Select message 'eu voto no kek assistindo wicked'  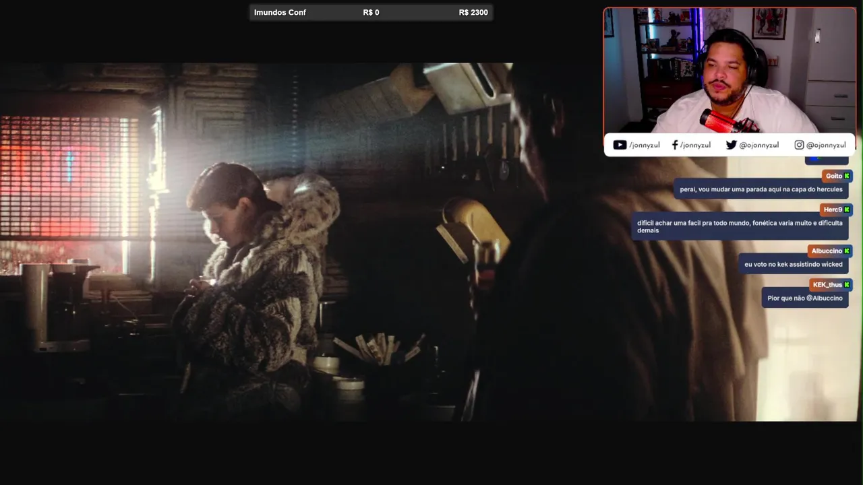[x=794, y=264]
